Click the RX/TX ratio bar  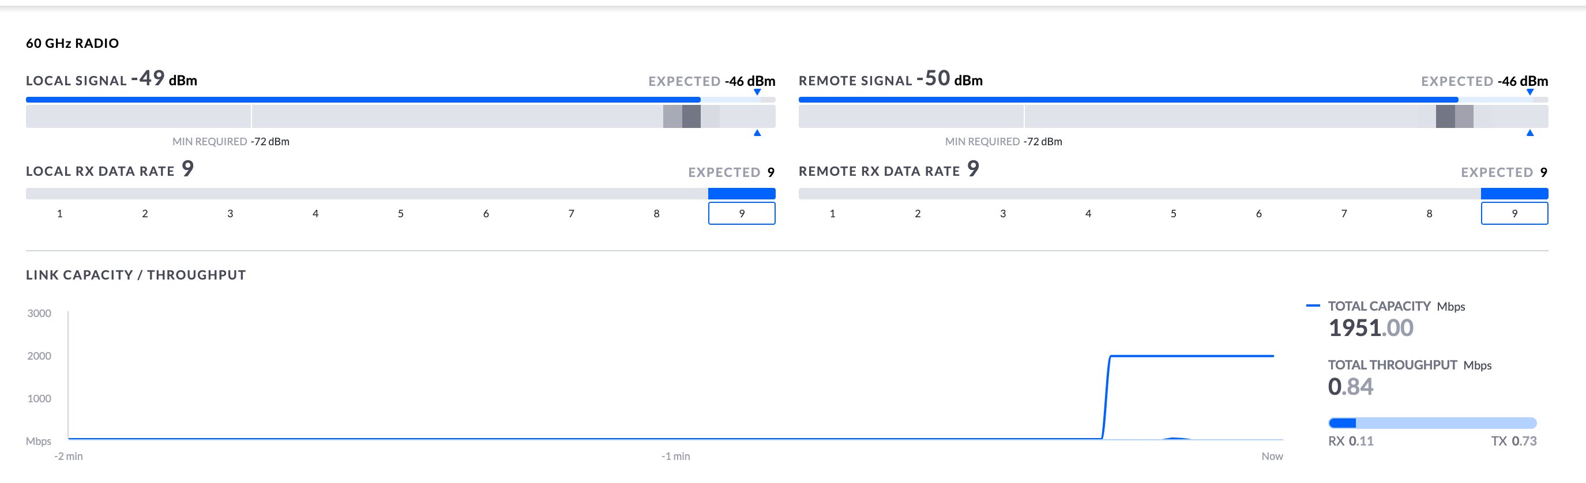click(x=1433, y=422)
